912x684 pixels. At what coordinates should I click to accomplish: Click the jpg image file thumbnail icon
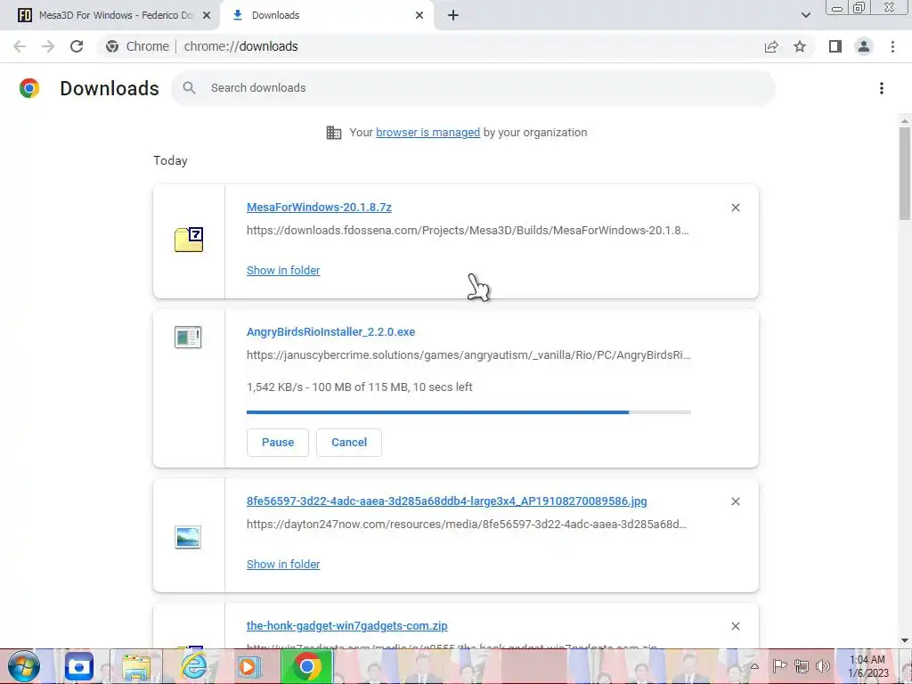(x=188, y=537)
